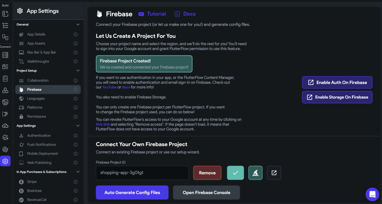Open the widget tree icon in left rail
The height and width of the screenshot is (204, 382).
5,25
